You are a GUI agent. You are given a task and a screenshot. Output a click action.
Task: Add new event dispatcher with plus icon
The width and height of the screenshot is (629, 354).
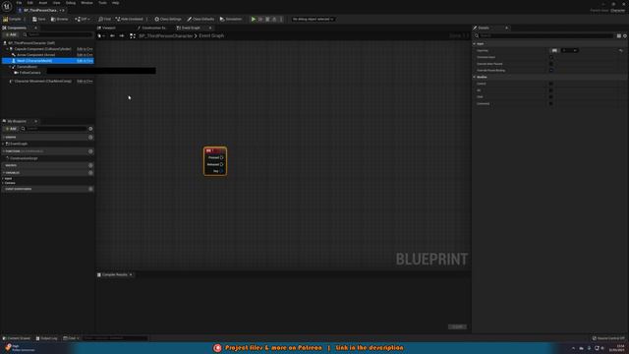[x=90, y=189]
